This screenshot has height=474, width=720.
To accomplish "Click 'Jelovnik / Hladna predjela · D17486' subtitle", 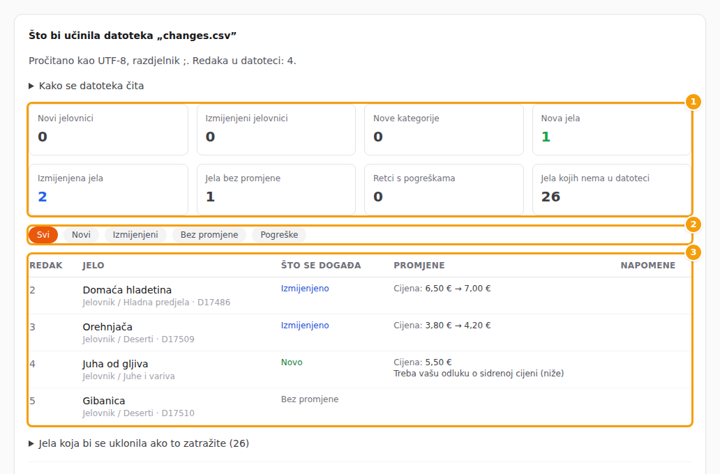I will pyautogui.click(x=156, y=303).
